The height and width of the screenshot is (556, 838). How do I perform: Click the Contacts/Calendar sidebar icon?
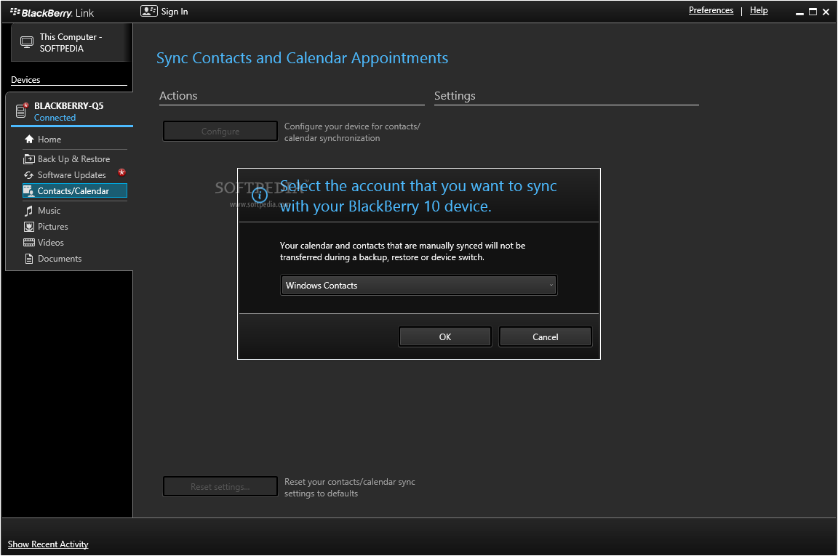[29, 190]
